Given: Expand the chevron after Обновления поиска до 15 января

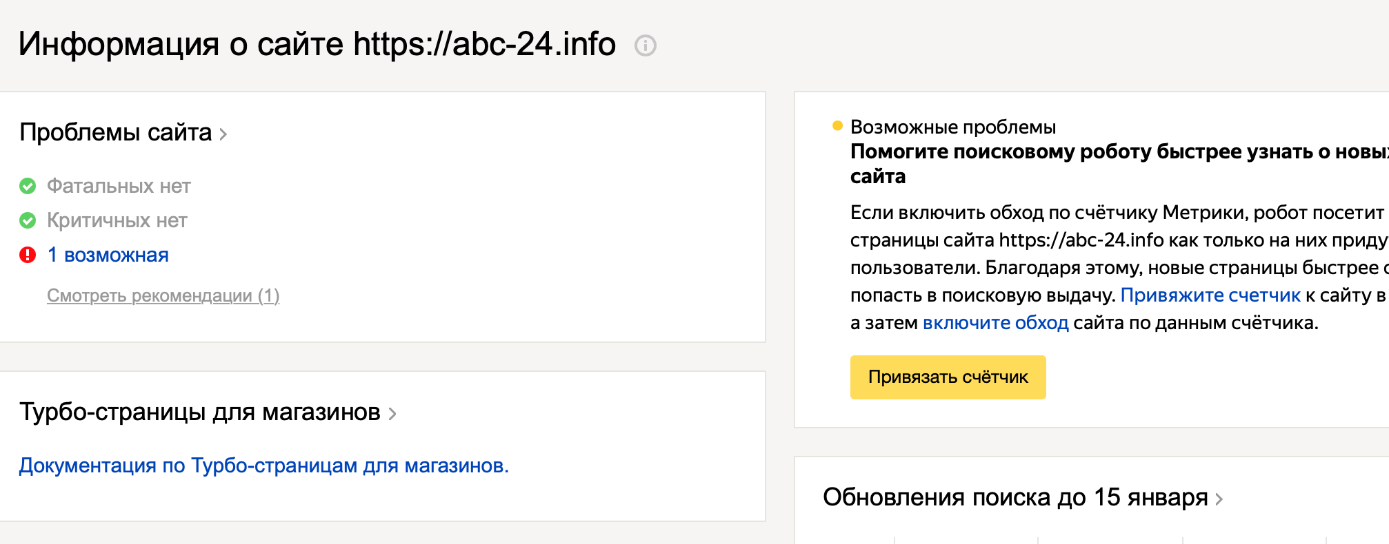Looking at the screenshot, I should point(1219,499).
